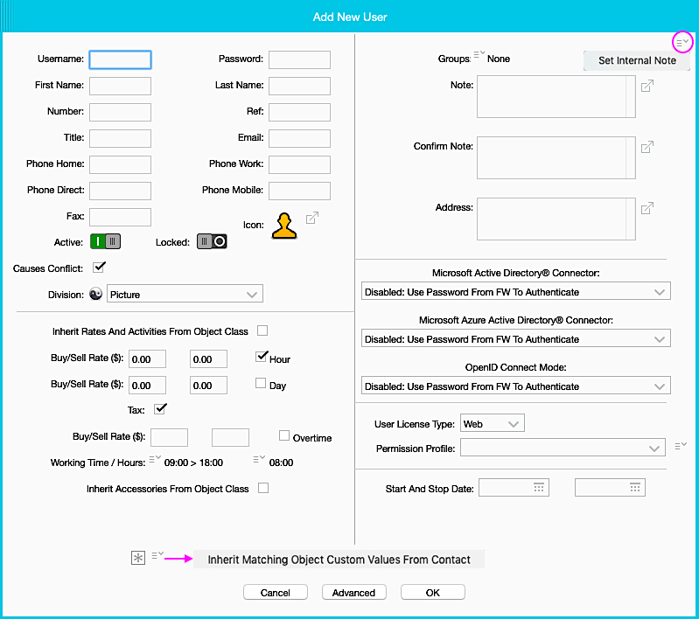Uncheck the Causes Conflict checkbox
Viewport: 699px width, 619px height.
click(99, 268)
